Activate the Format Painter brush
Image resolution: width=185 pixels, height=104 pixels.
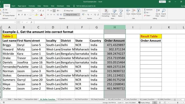(x=3, y=15)
